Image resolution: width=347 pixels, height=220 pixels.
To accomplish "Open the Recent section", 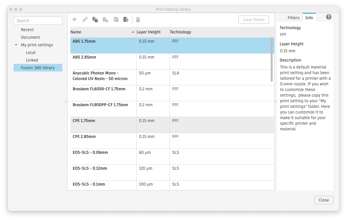I will point(27,29).
